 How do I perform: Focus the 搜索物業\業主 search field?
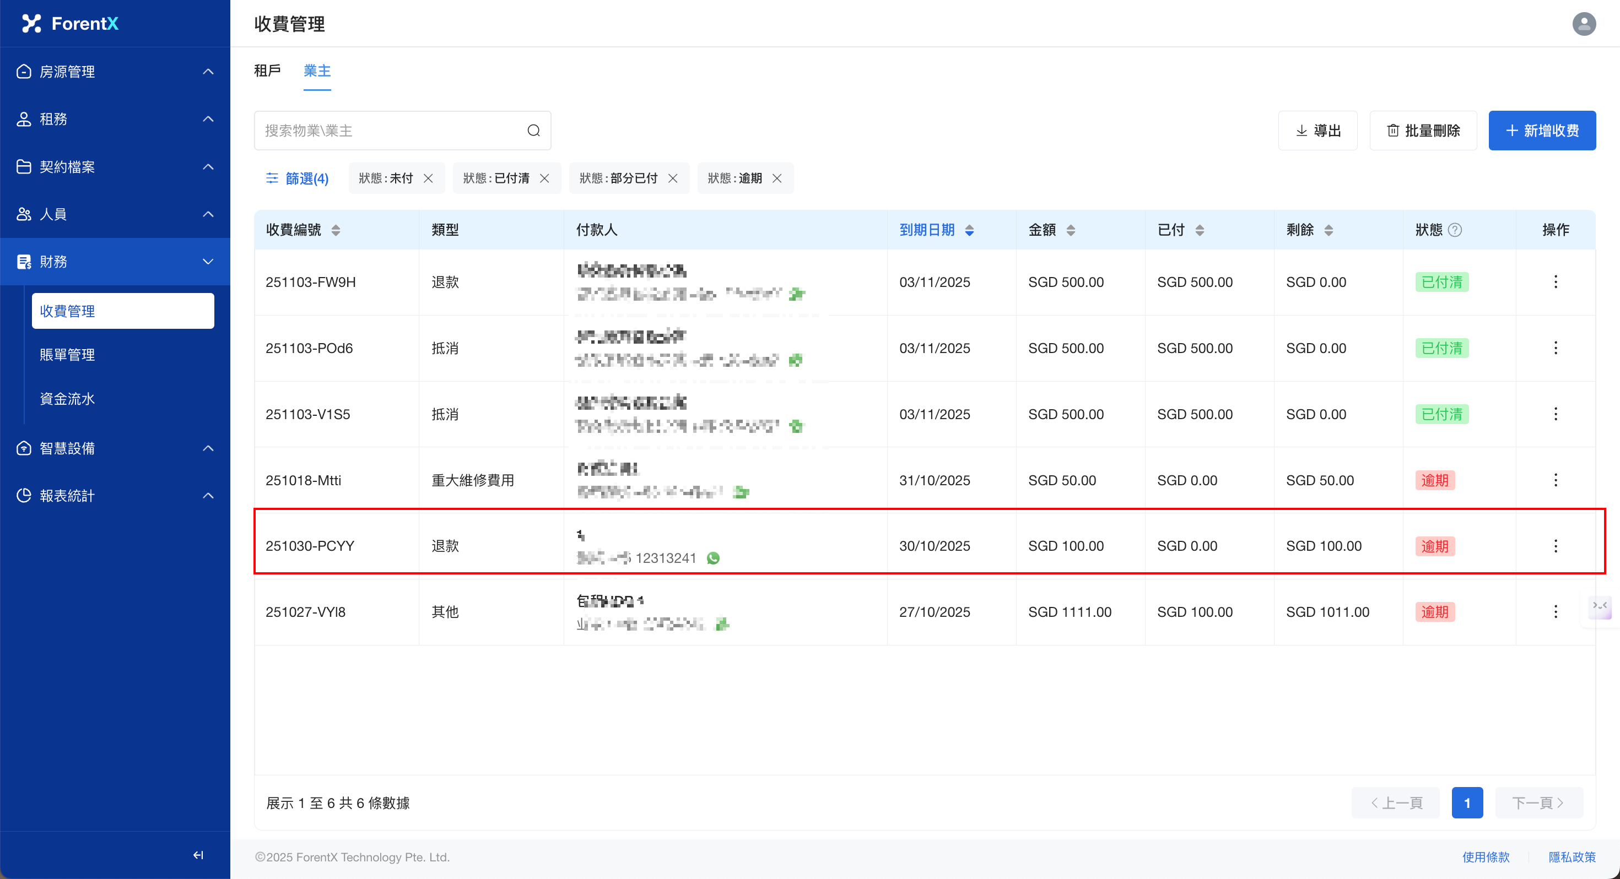[390, 131]
